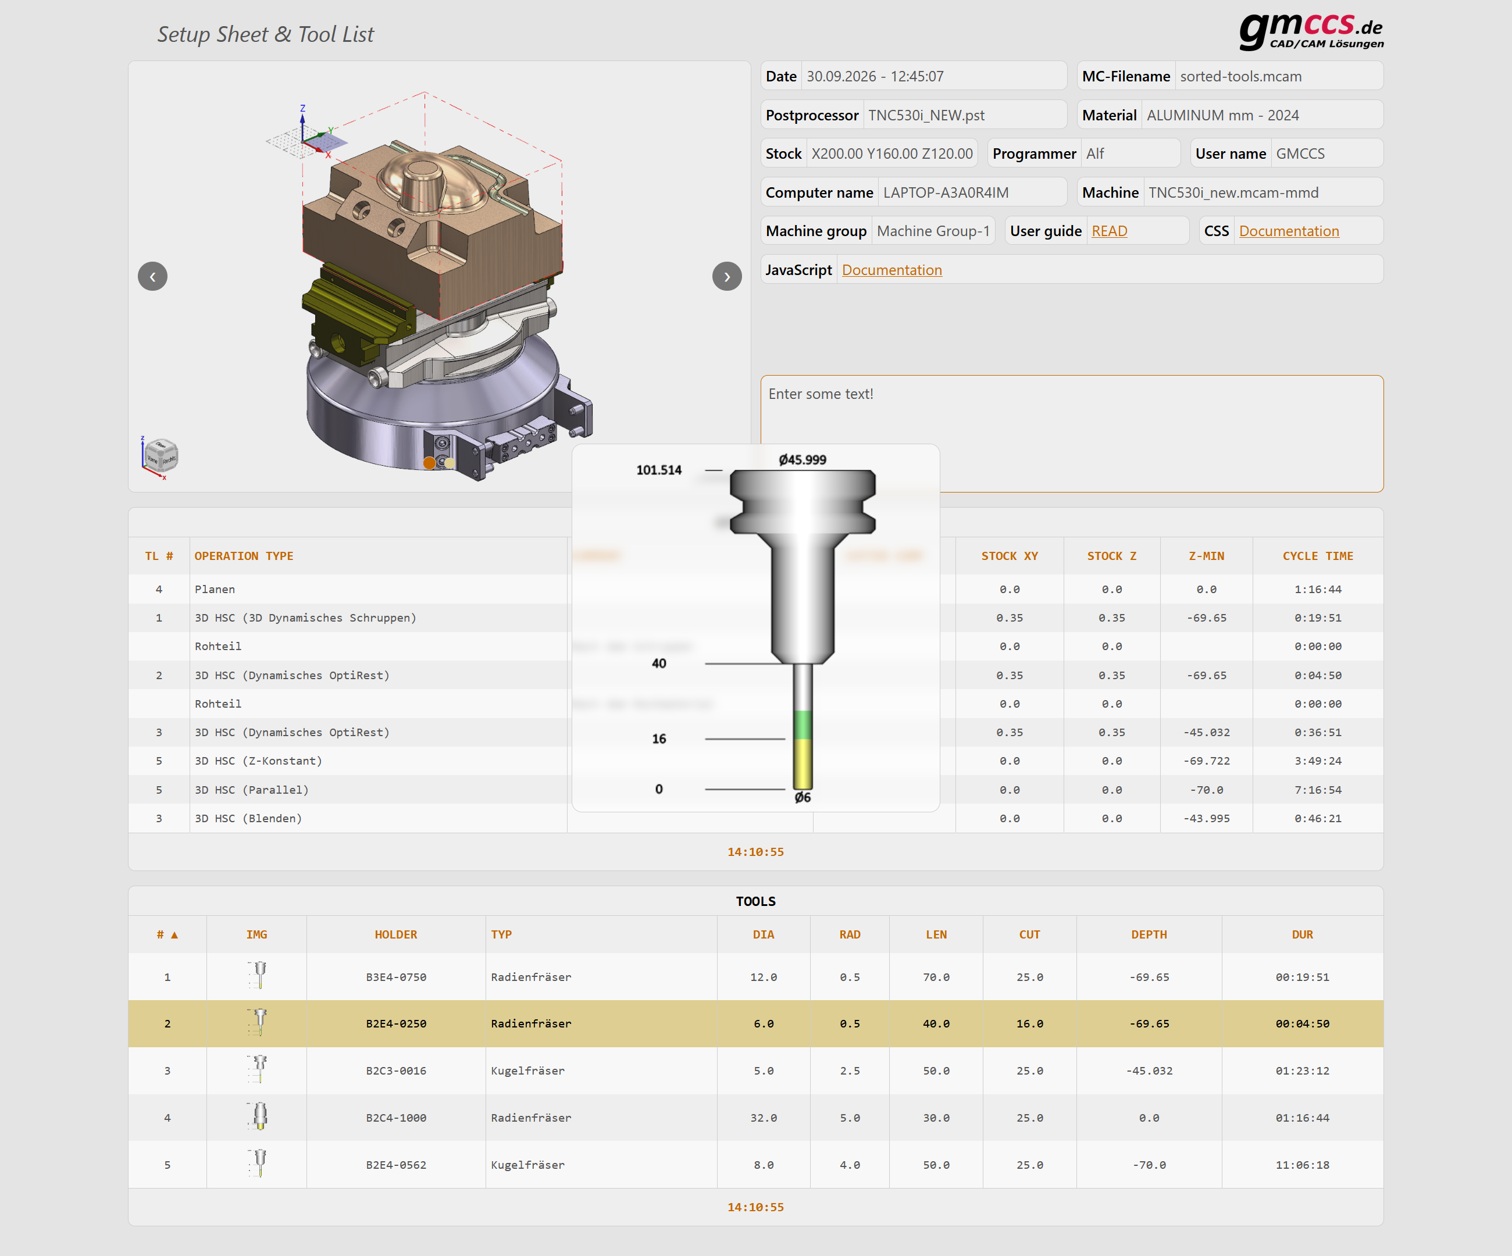This screenshot has width=1512, height=1256.
Task: Select the Planen operation row
Action: pos(755,589)
